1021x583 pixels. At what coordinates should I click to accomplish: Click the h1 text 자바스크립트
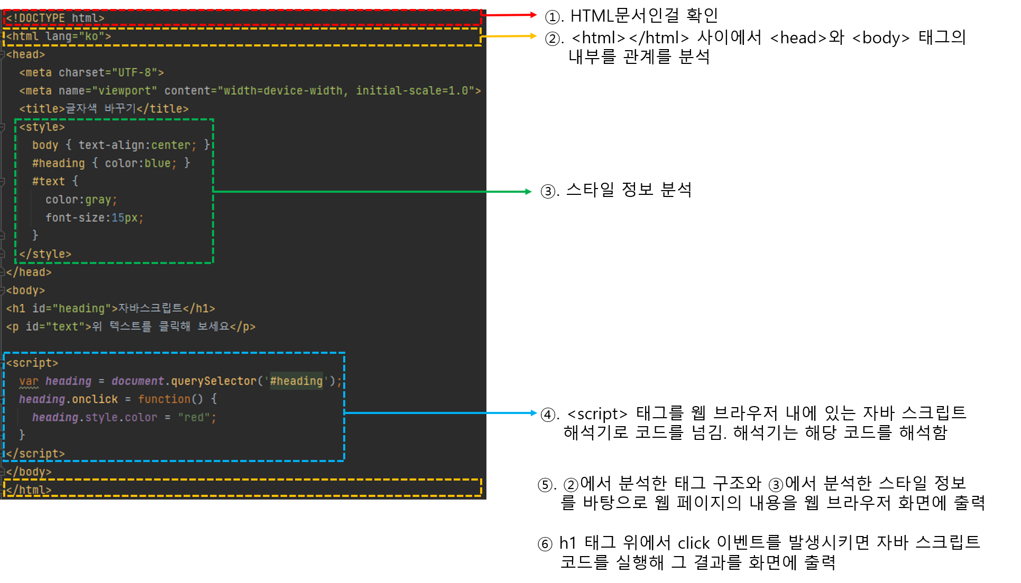point(150,308)
